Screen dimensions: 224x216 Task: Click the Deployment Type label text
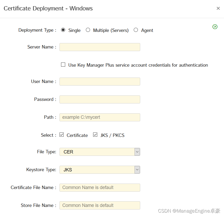37,30
